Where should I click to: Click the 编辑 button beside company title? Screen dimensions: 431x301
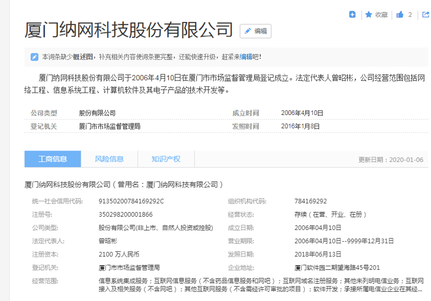[x=255, y=31]
